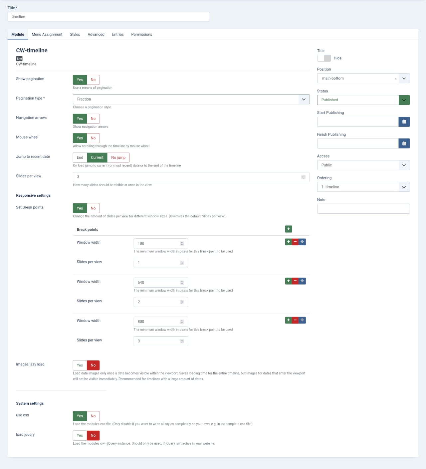Click move handle of the 640 break point
The height and width of the screenshot is (469, 426).
click(x=302, y=281)
